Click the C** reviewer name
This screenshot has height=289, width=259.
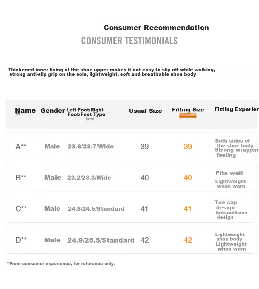click(x=21, y=209)
